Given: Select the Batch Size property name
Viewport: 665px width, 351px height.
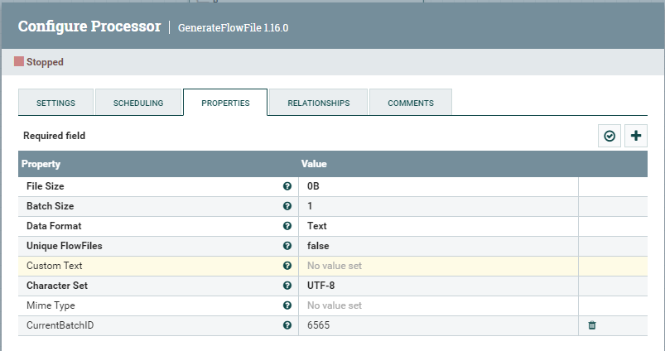Looking at the screenshot, I should click(50, 206).
